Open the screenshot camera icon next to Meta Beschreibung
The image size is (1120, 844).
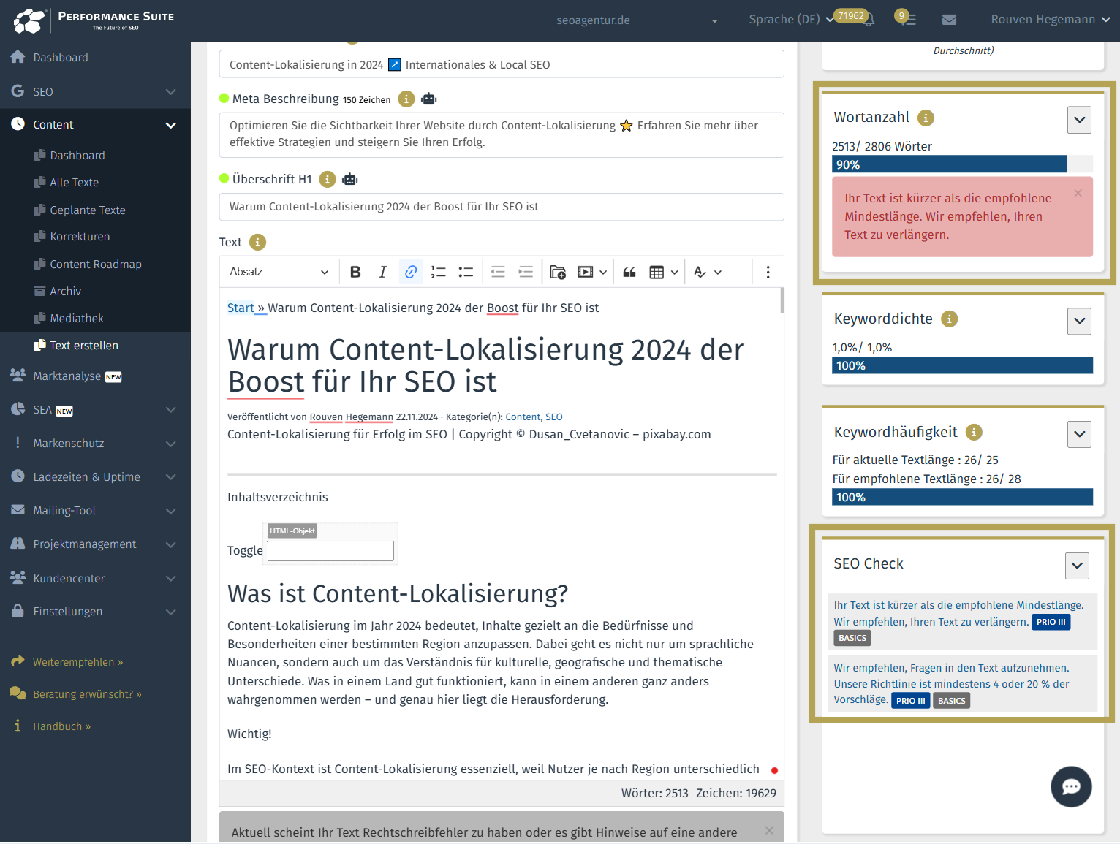(x=429, y=99)
